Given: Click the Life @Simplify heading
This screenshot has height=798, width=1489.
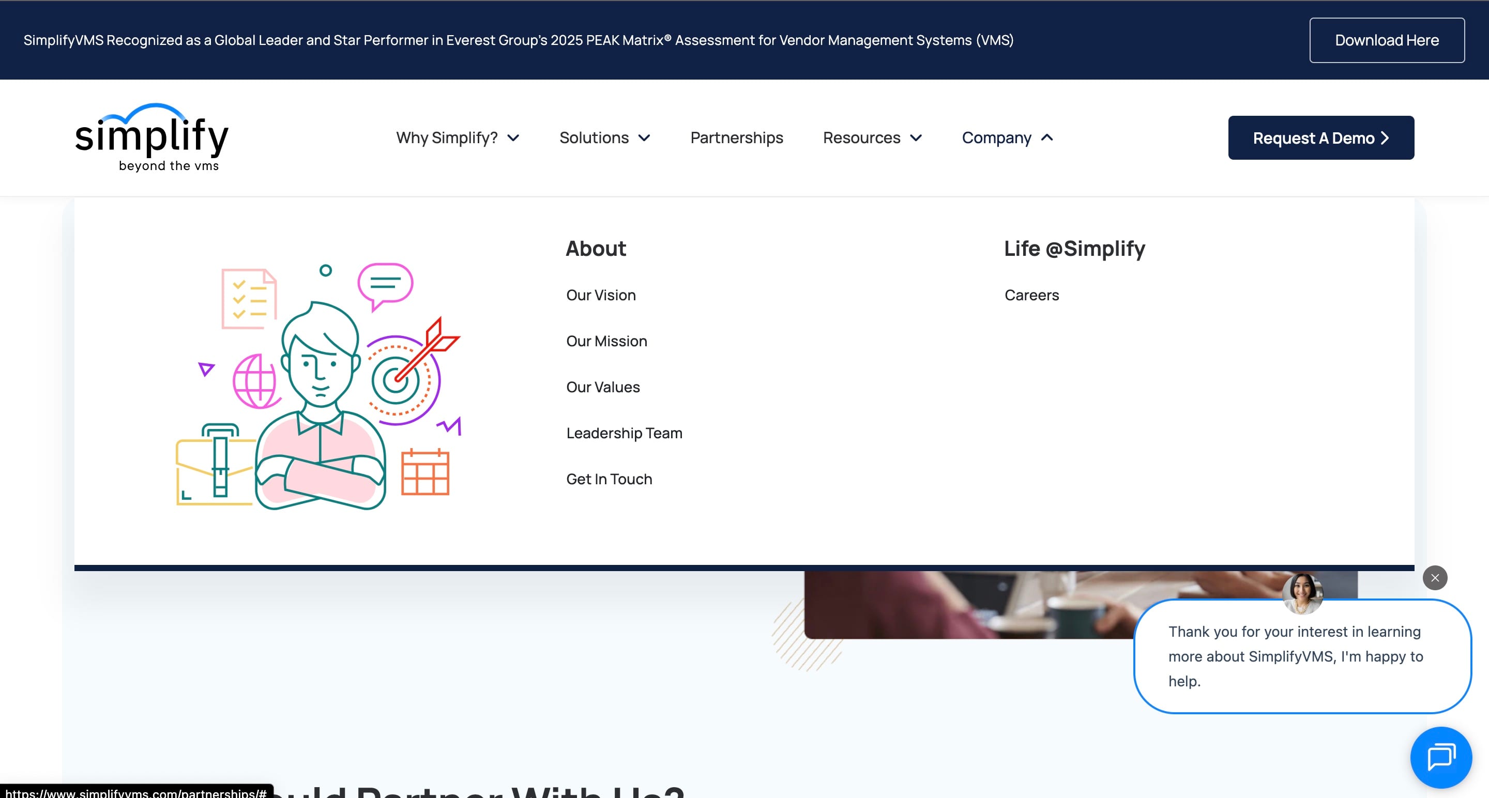Looking at the screenshot, I should [x=1074, y=249].
